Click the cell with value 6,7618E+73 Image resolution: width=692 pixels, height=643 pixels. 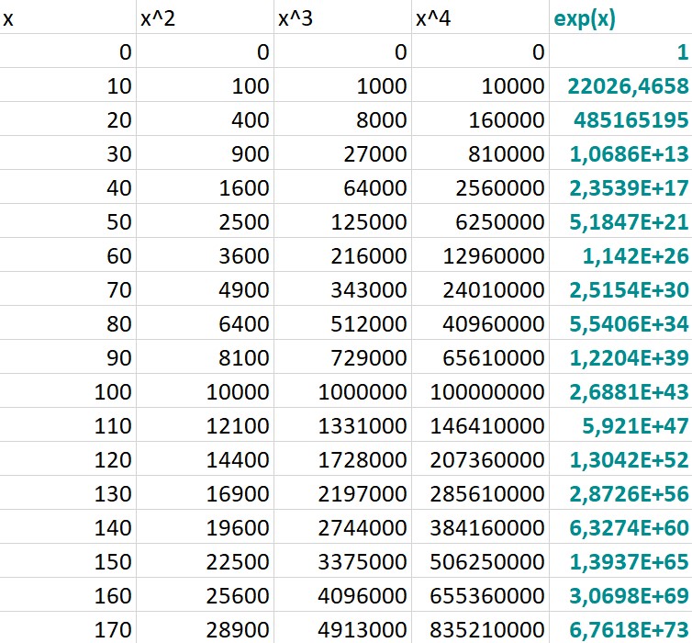coord(621,628)
